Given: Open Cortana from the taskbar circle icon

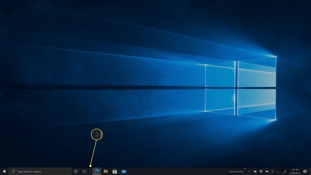Looking at the screenshot, I should [x=76, y=172].
